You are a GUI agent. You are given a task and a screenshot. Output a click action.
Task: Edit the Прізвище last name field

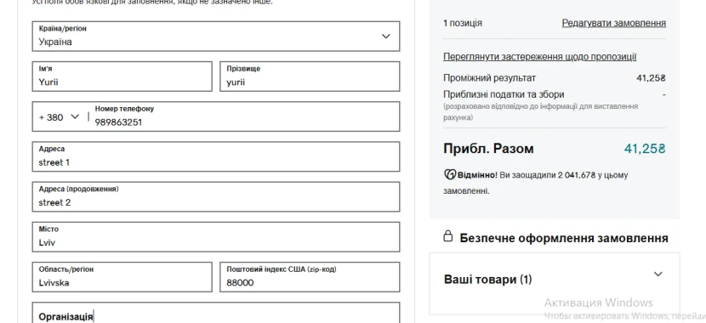[310, 76]
